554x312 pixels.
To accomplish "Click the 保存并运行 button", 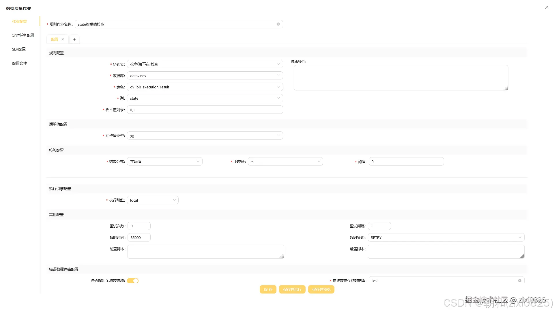I will pos(292,289).
